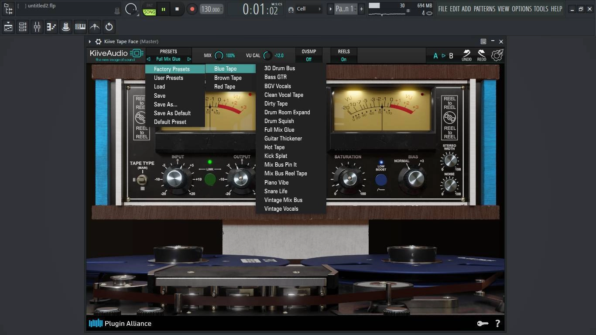Click the Undo icon in Kiive plugin
This screenshot has height=335, width=596.
466,55
